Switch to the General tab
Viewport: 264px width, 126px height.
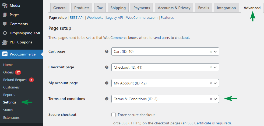coord(60,8)
